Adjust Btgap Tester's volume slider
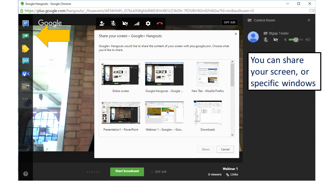This screenshot has width=329, height=185. (296, 40)
